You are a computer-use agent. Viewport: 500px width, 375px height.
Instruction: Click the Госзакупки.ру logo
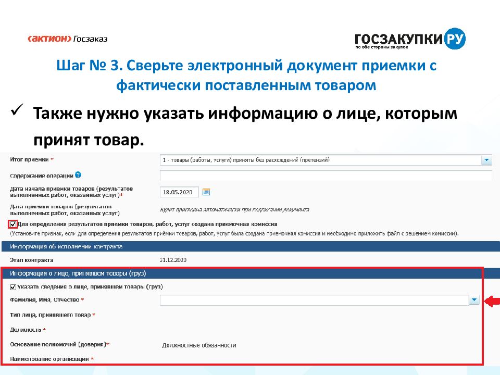click(x=410, y=40)
